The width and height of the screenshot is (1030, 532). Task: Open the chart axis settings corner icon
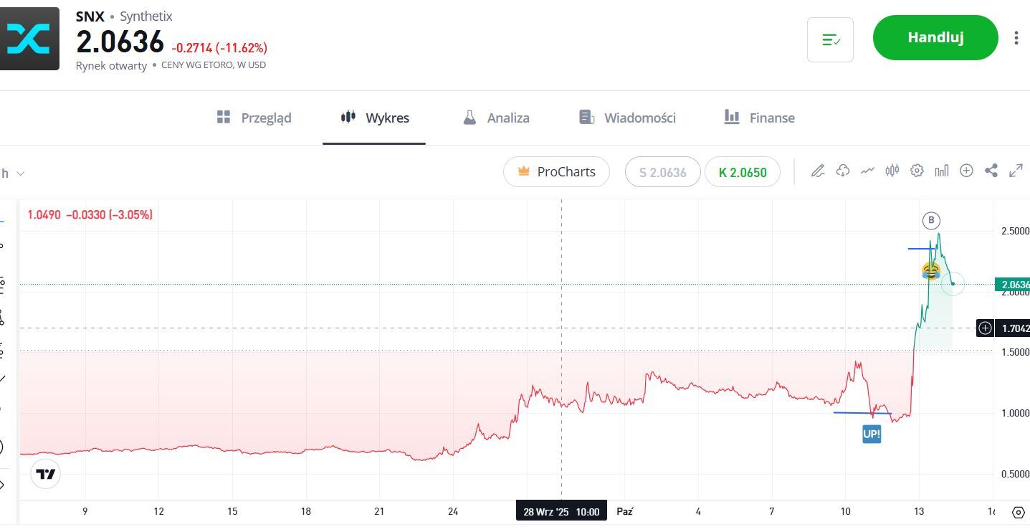point(1018,512)
